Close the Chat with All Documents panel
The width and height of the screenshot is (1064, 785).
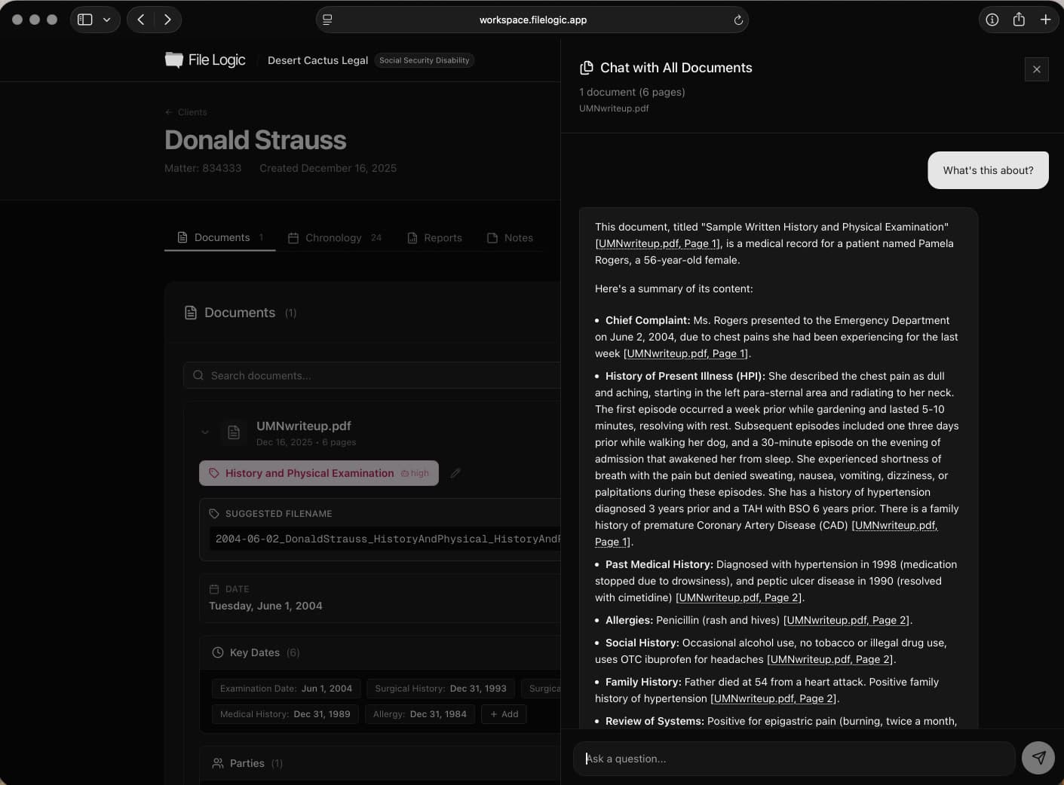pyautogui.click(x=1037, y=69)
